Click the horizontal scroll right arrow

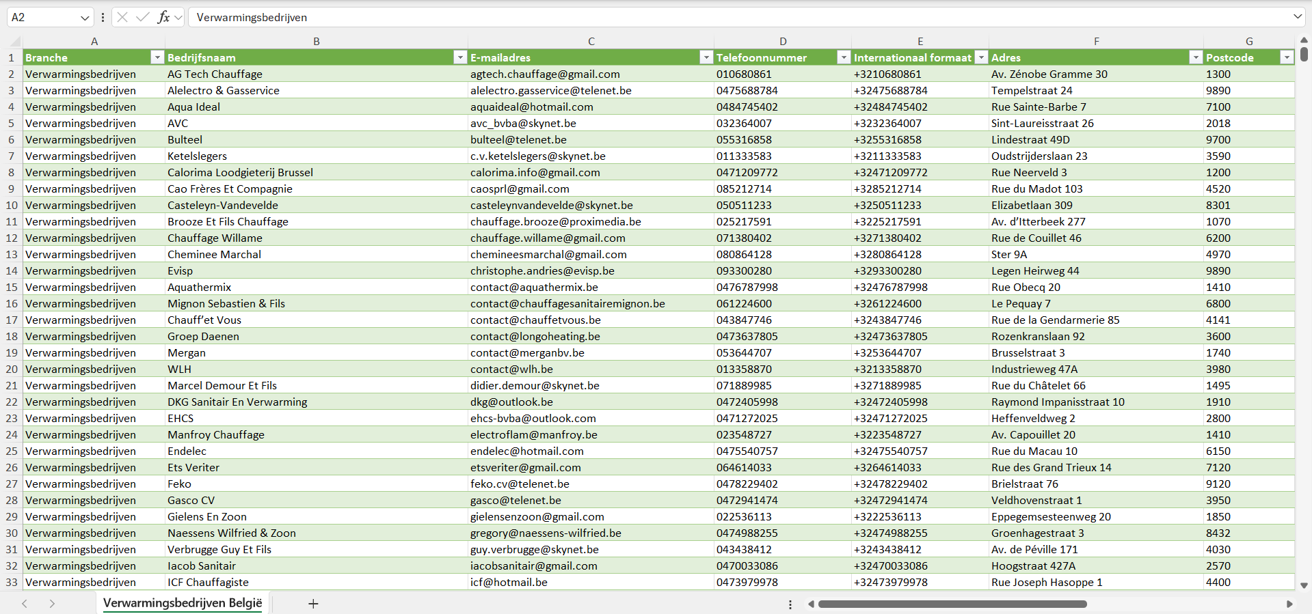point(1289,604)
